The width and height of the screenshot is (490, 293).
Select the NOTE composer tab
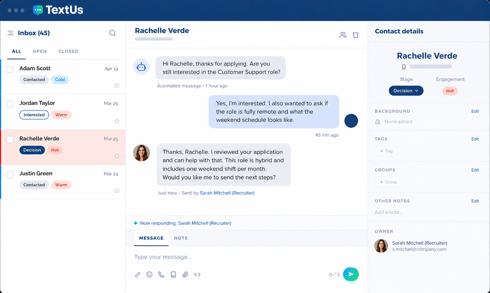(181, 238)
